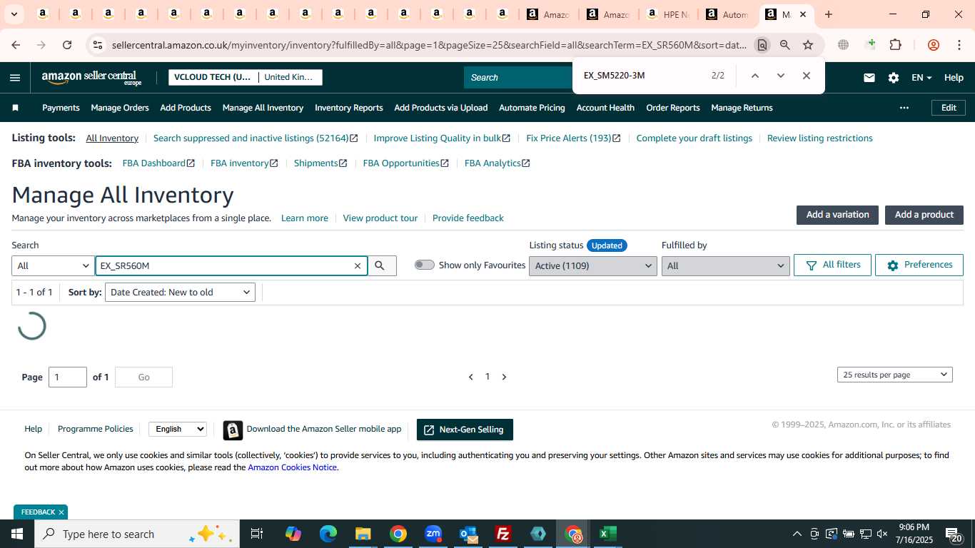Go to previous find-in-page match
Image resolution: width=975 pixels, height=548 pixels.
point(754,76)
